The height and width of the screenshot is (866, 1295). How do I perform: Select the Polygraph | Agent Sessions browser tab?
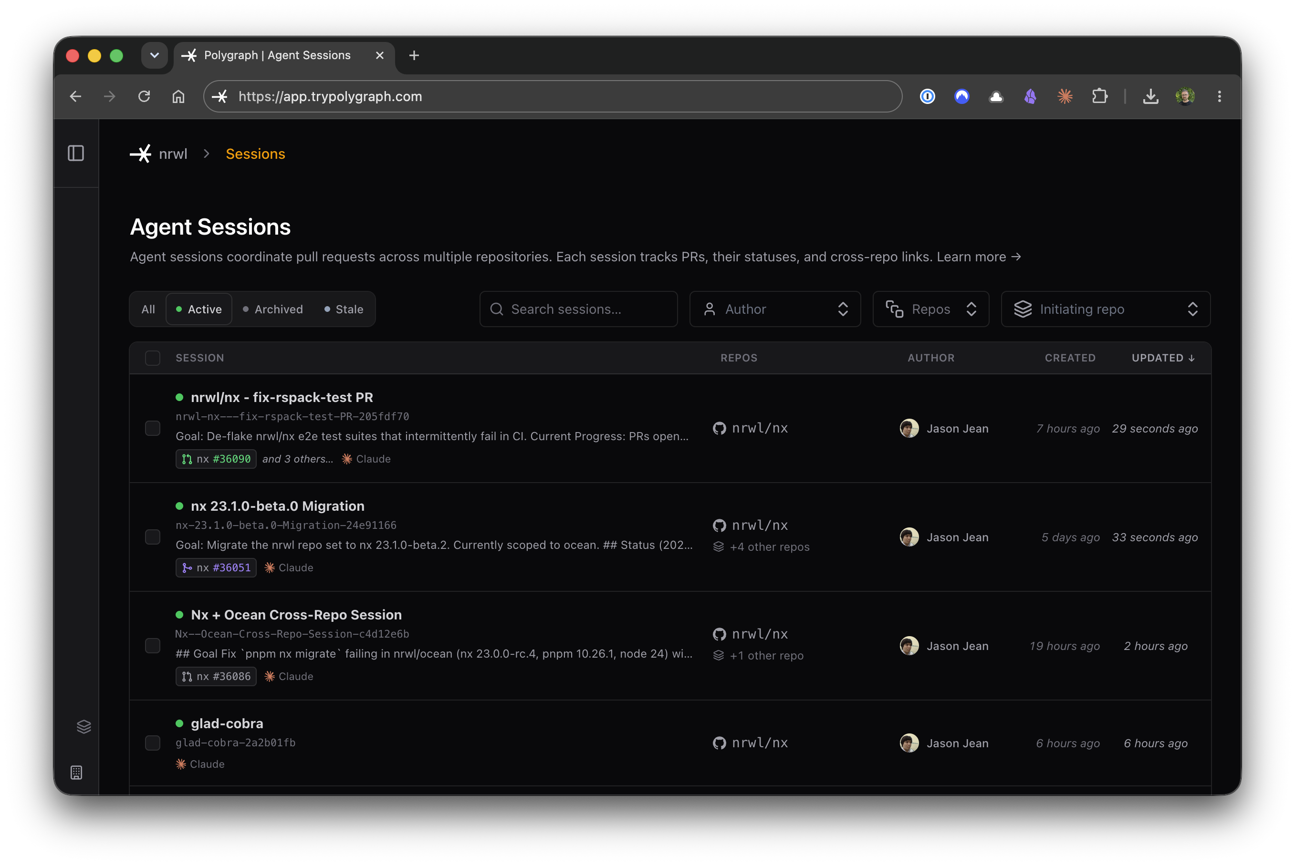pyautogui.click(x=284, y=55)
